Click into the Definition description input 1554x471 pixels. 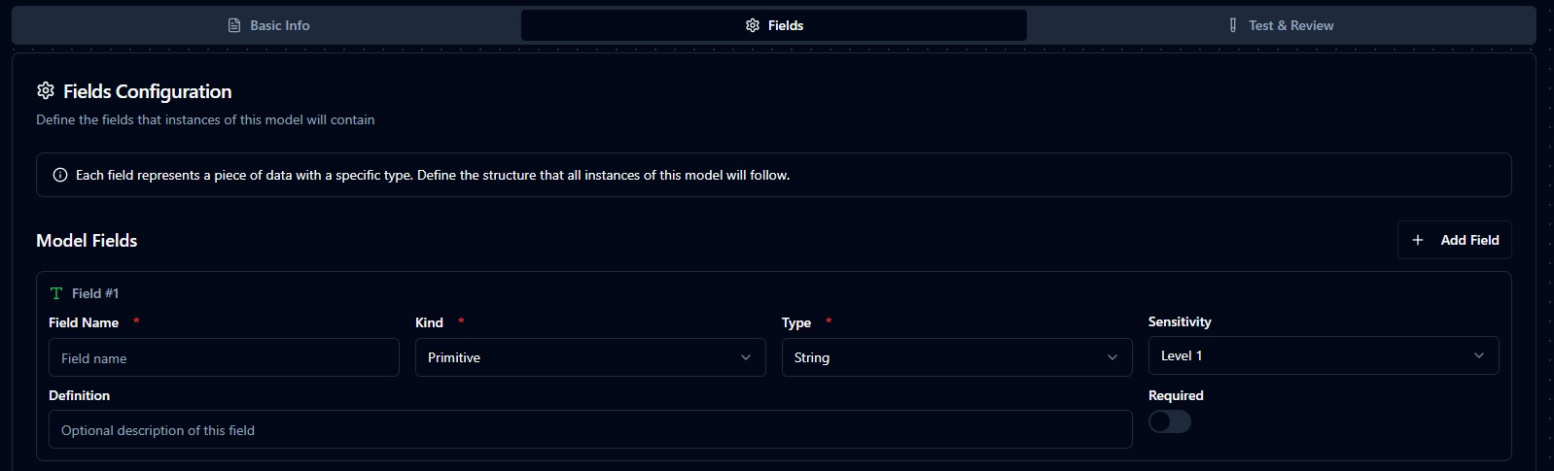[x=589, y=429]
